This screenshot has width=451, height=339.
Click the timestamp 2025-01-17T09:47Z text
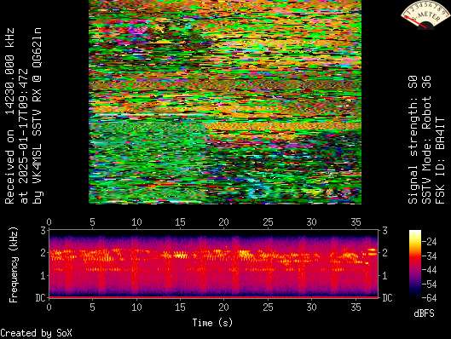(x=24, y=136)
